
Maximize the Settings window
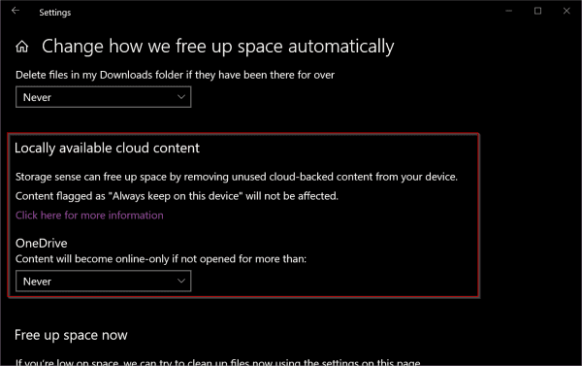point(537,11)
